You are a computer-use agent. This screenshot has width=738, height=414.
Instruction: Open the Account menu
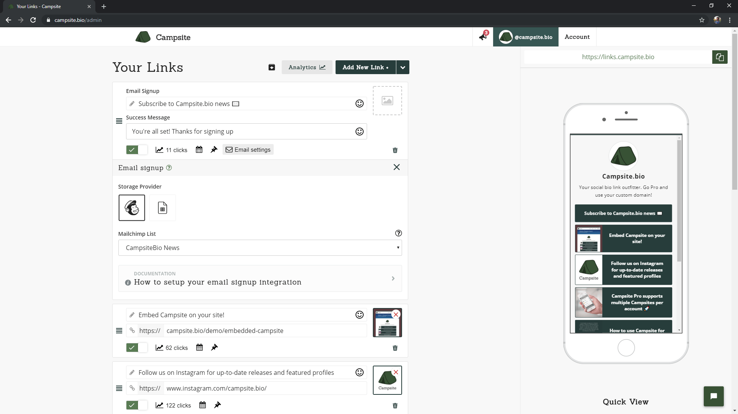click(577, 37)
